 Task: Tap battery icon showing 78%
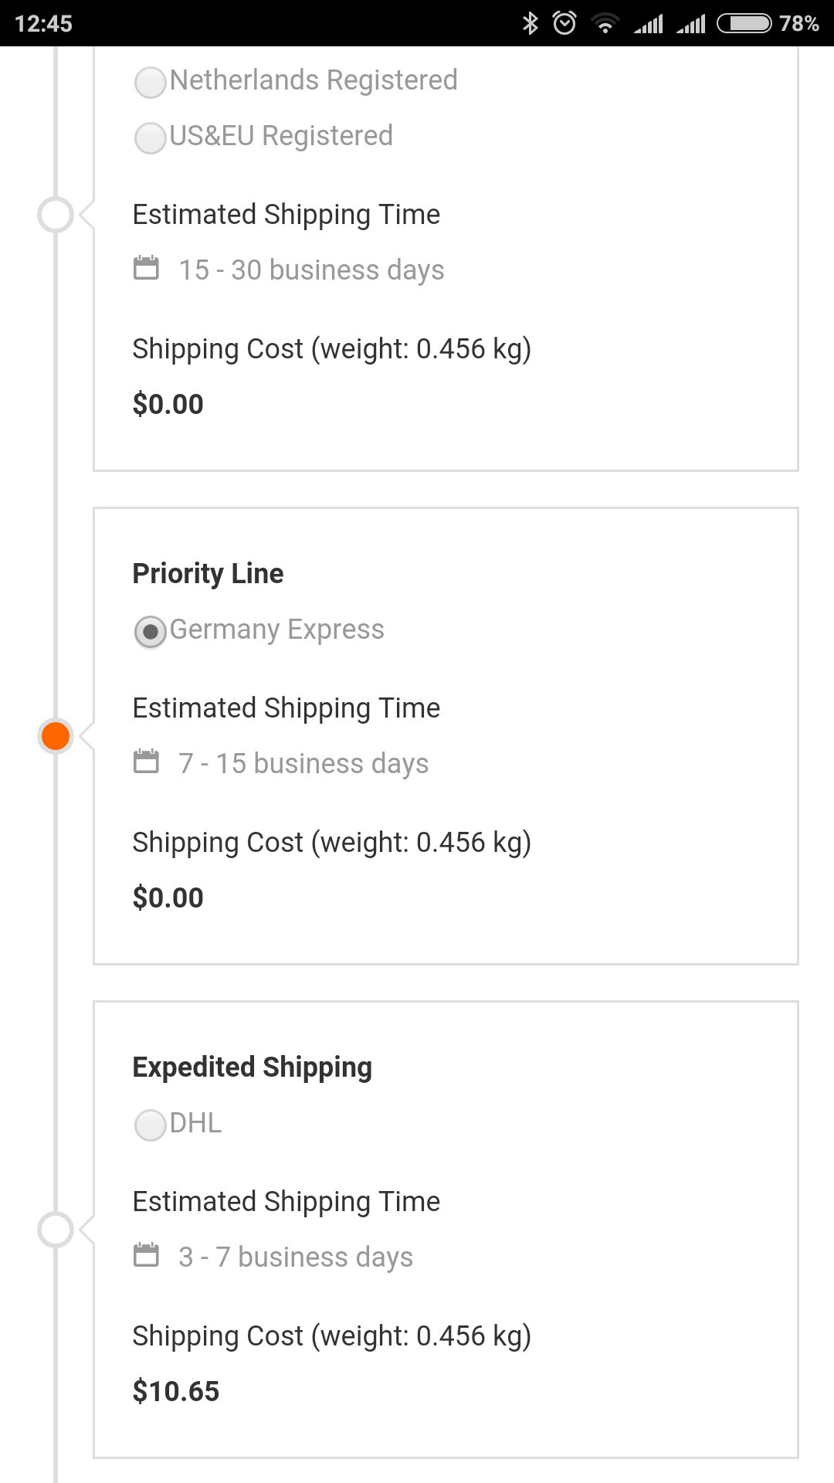click(744, 23)
